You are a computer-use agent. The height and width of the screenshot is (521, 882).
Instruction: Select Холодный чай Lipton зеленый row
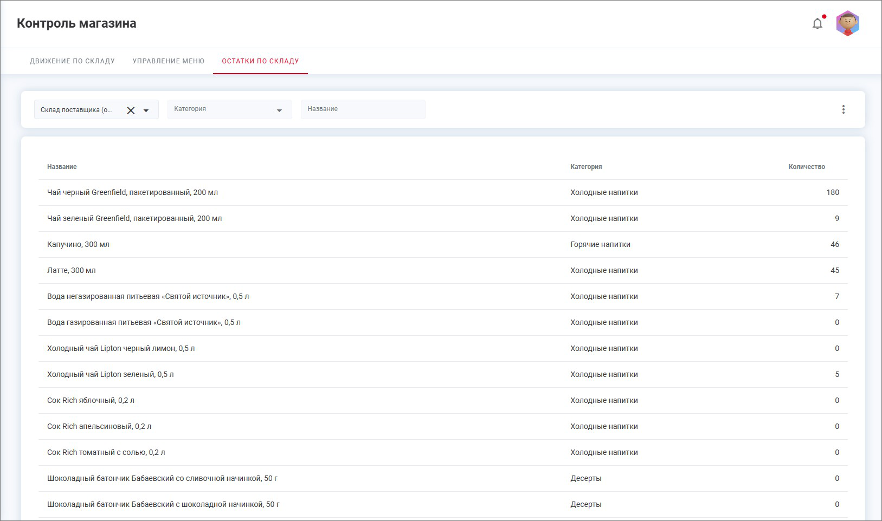point(110,375)
